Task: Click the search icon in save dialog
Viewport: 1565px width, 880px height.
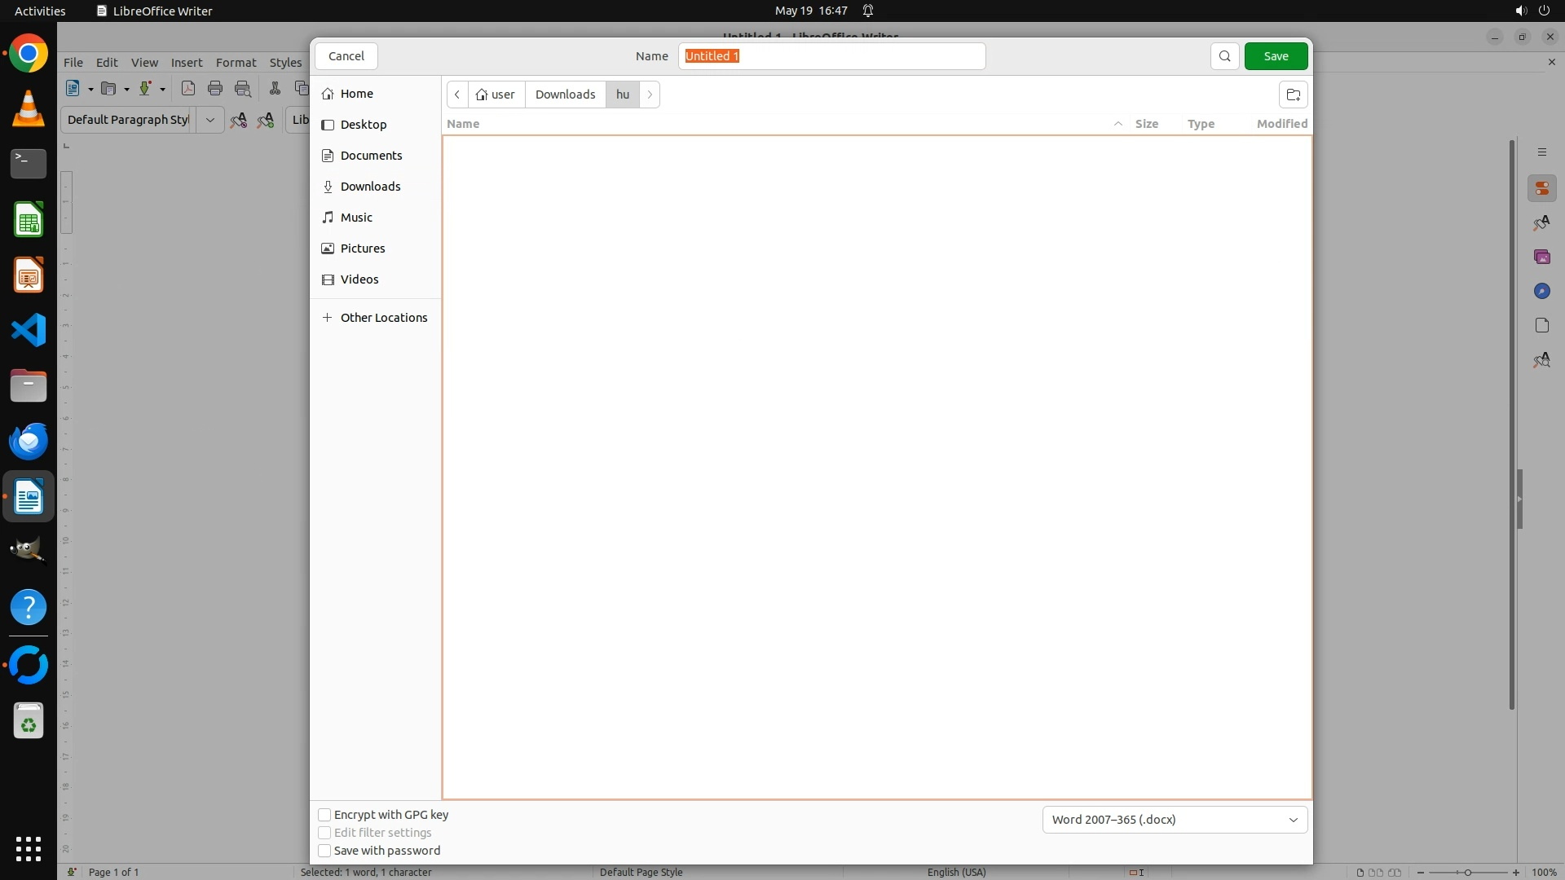Action: pyautogui.click(x=1224, y=56)
